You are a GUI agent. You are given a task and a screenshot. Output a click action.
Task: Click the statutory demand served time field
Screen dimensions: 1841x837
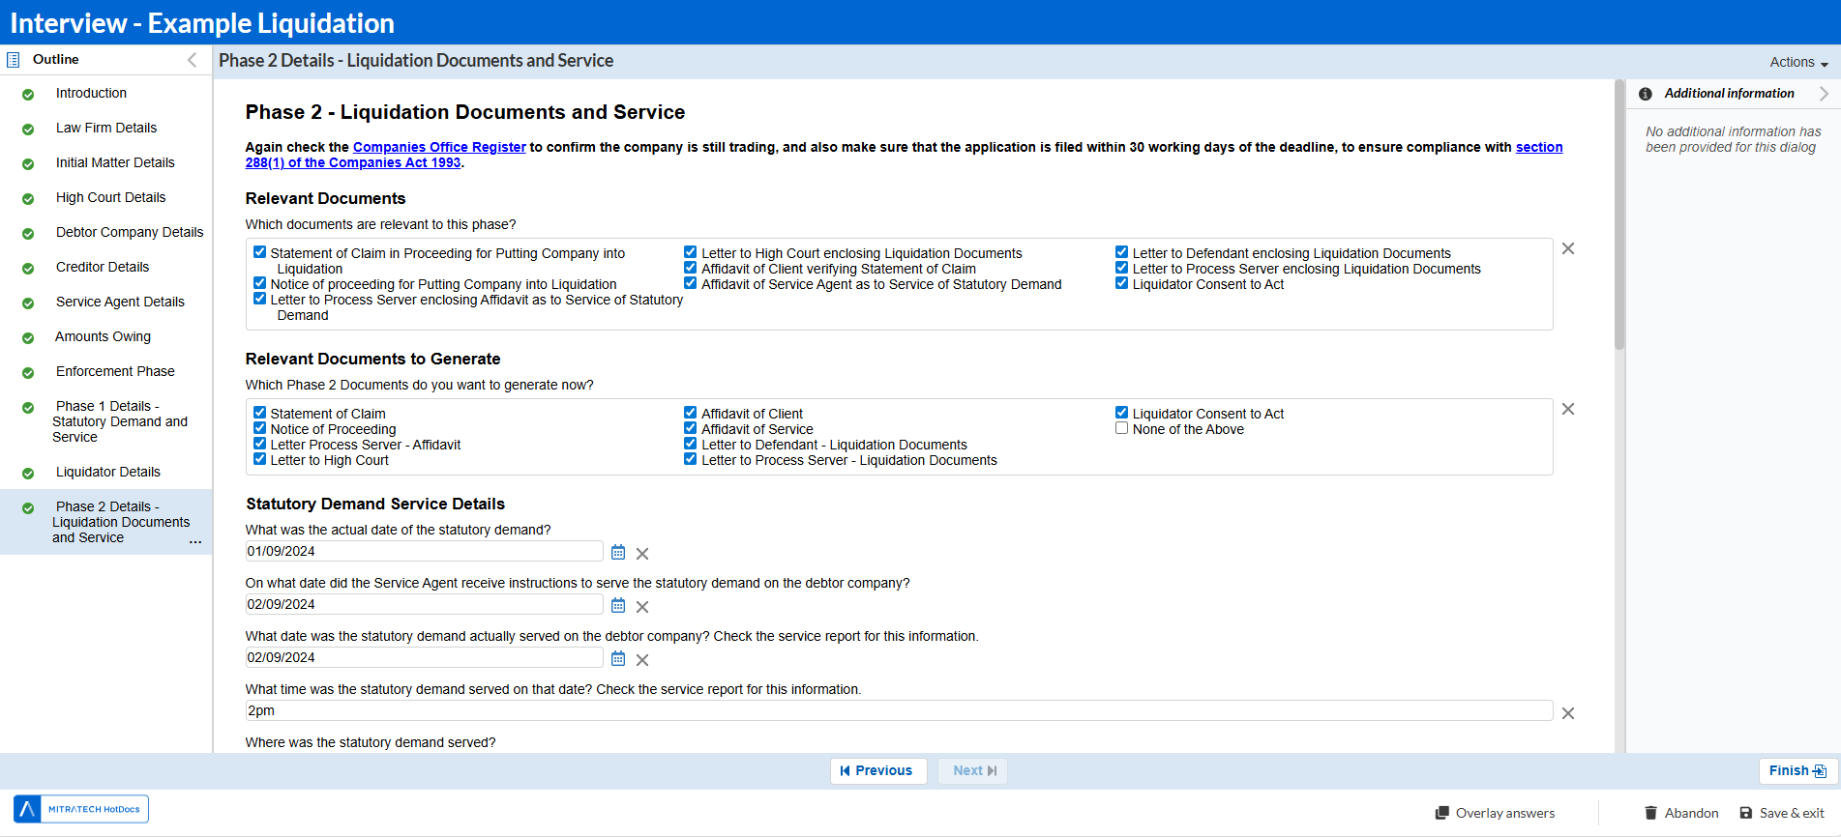coord(899,710)
